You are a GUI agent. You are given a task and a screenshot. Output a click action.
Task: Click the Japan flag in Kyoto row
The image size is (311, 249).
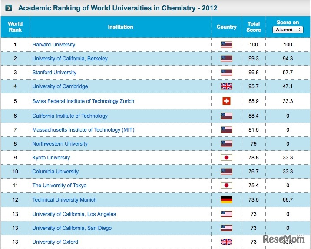(x=226, y=158)
